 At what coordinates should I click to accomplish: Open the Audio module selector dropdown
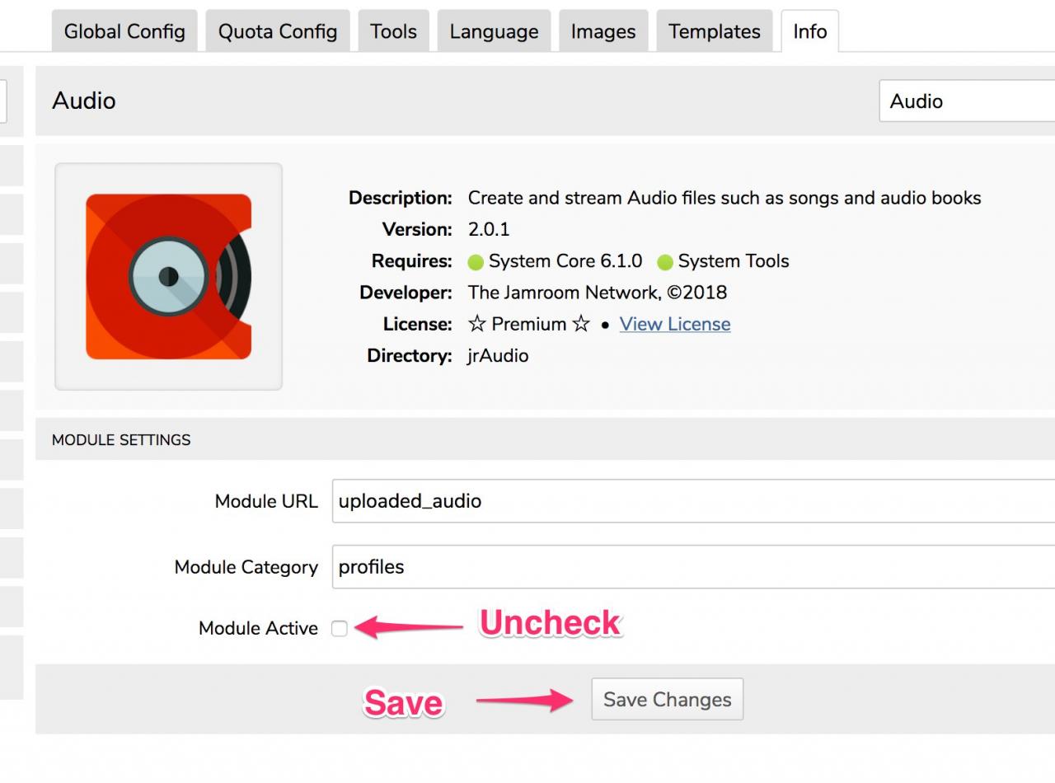[966, 101]
